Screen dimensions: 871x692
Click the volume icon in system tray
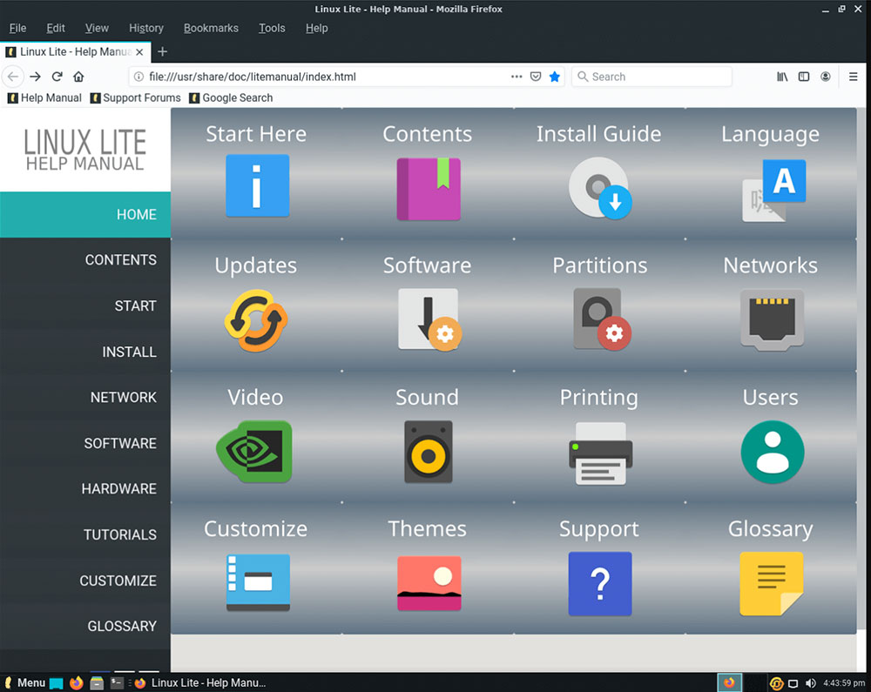(810, 683)
